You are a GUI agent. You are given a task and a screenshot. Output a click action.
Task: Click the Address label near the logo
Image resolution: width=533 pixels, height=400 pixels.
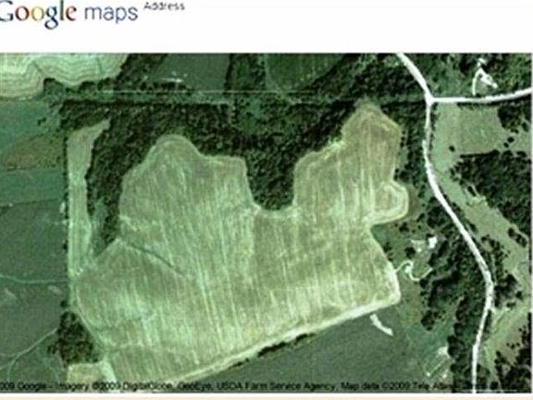(x=164, y=6)
